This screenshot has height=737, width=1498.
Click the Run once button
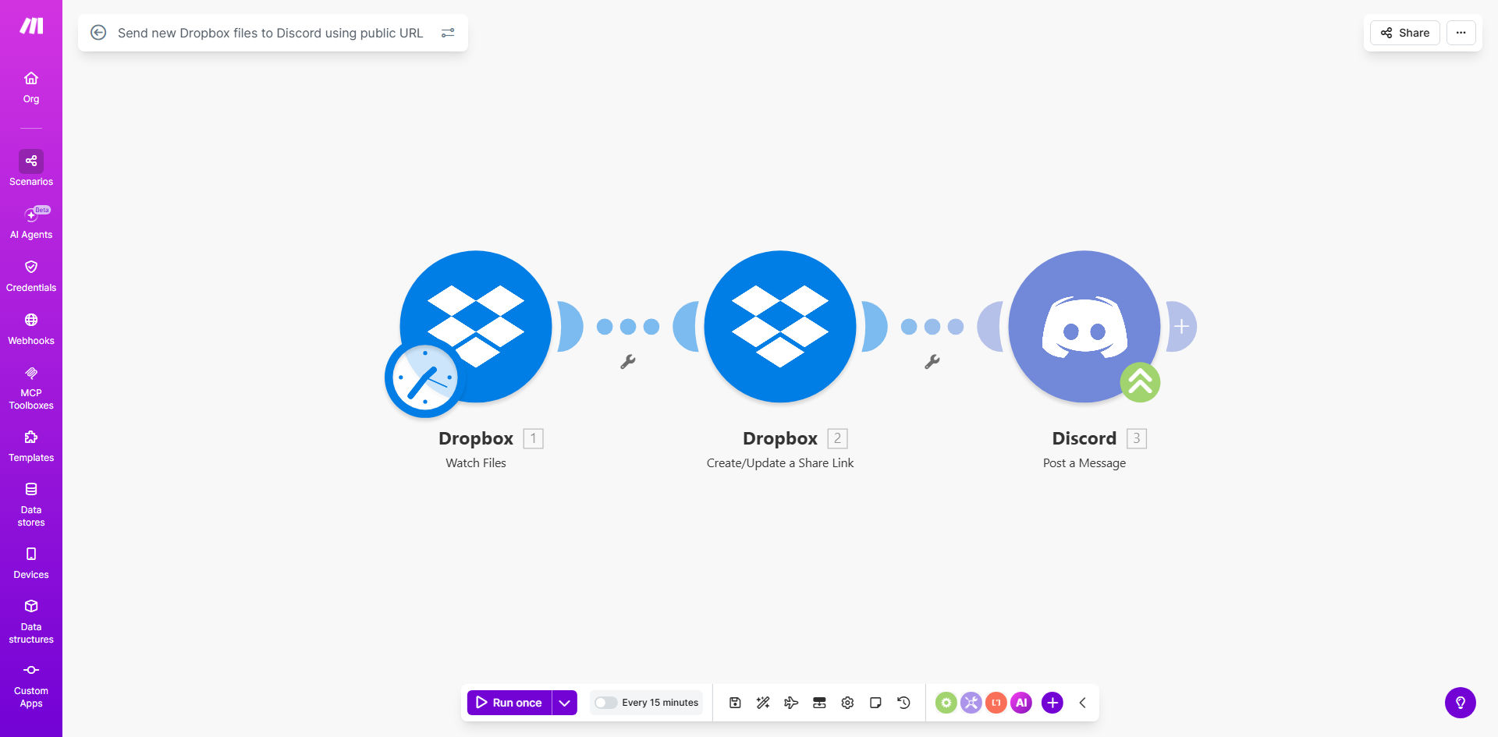coord(509,703)
